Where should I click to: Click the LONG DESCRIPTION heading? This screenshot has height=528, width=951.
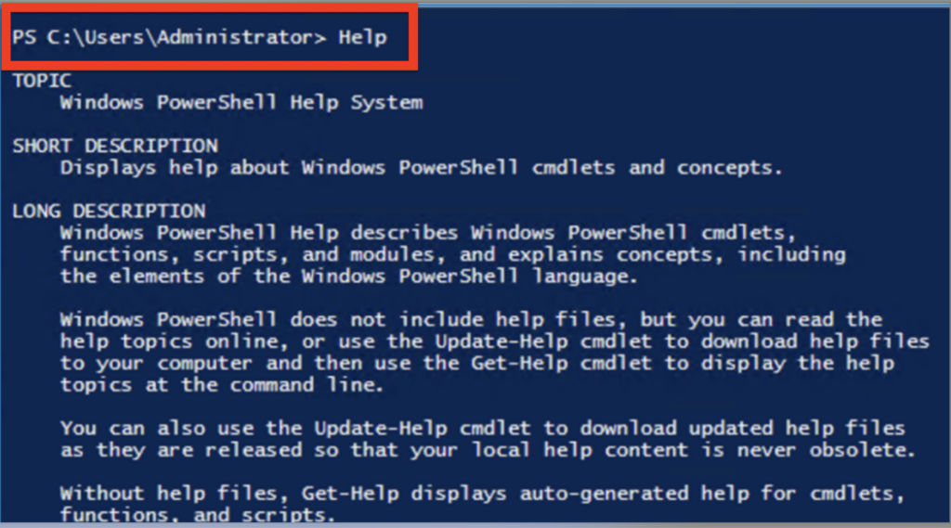pos(109,211)
